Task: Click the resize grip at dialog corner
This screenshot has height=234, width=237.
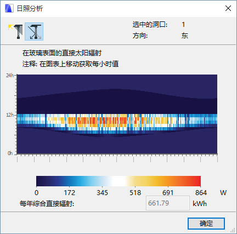Action: [233, 231]
